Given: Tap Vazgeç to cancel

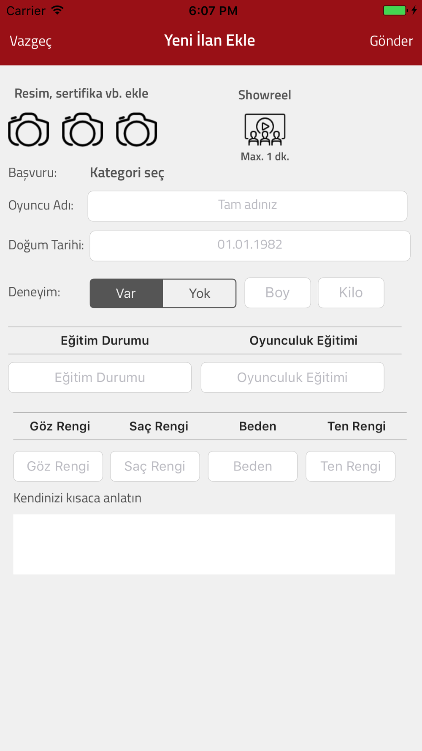Looking at the screenshot, I should coord(31,41).
